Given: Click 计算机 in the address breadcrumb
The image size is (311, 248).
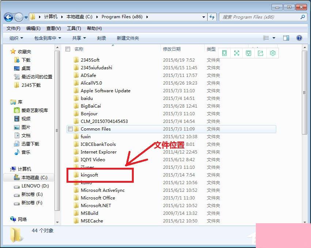Looking at the screenshot, I should pos(50,17).
